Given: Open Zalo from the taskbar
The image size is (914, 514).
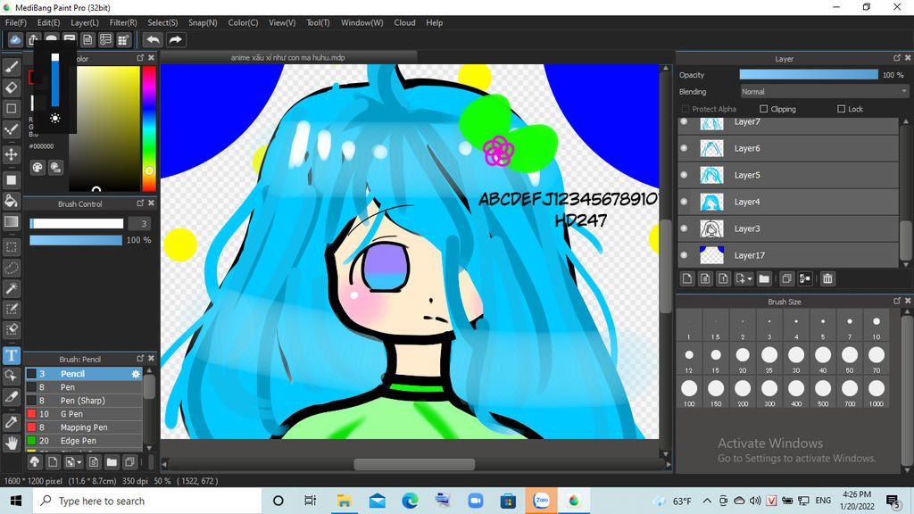Looking at the screenshot, I should (x=541, y=500).
